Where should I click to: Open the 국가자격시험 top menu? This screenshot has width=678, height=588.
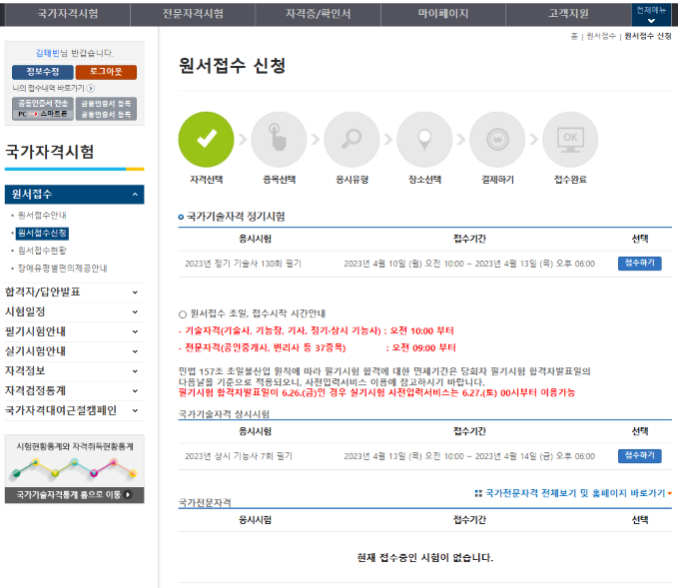point(67,14)
